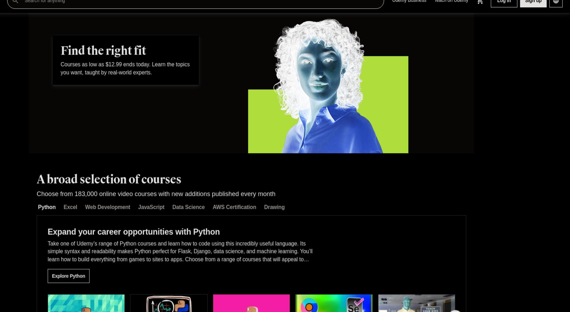Open the teal geometric Python course thumbnail
Image resolution: width=570 pixels, height=312 pixels.
86,303
